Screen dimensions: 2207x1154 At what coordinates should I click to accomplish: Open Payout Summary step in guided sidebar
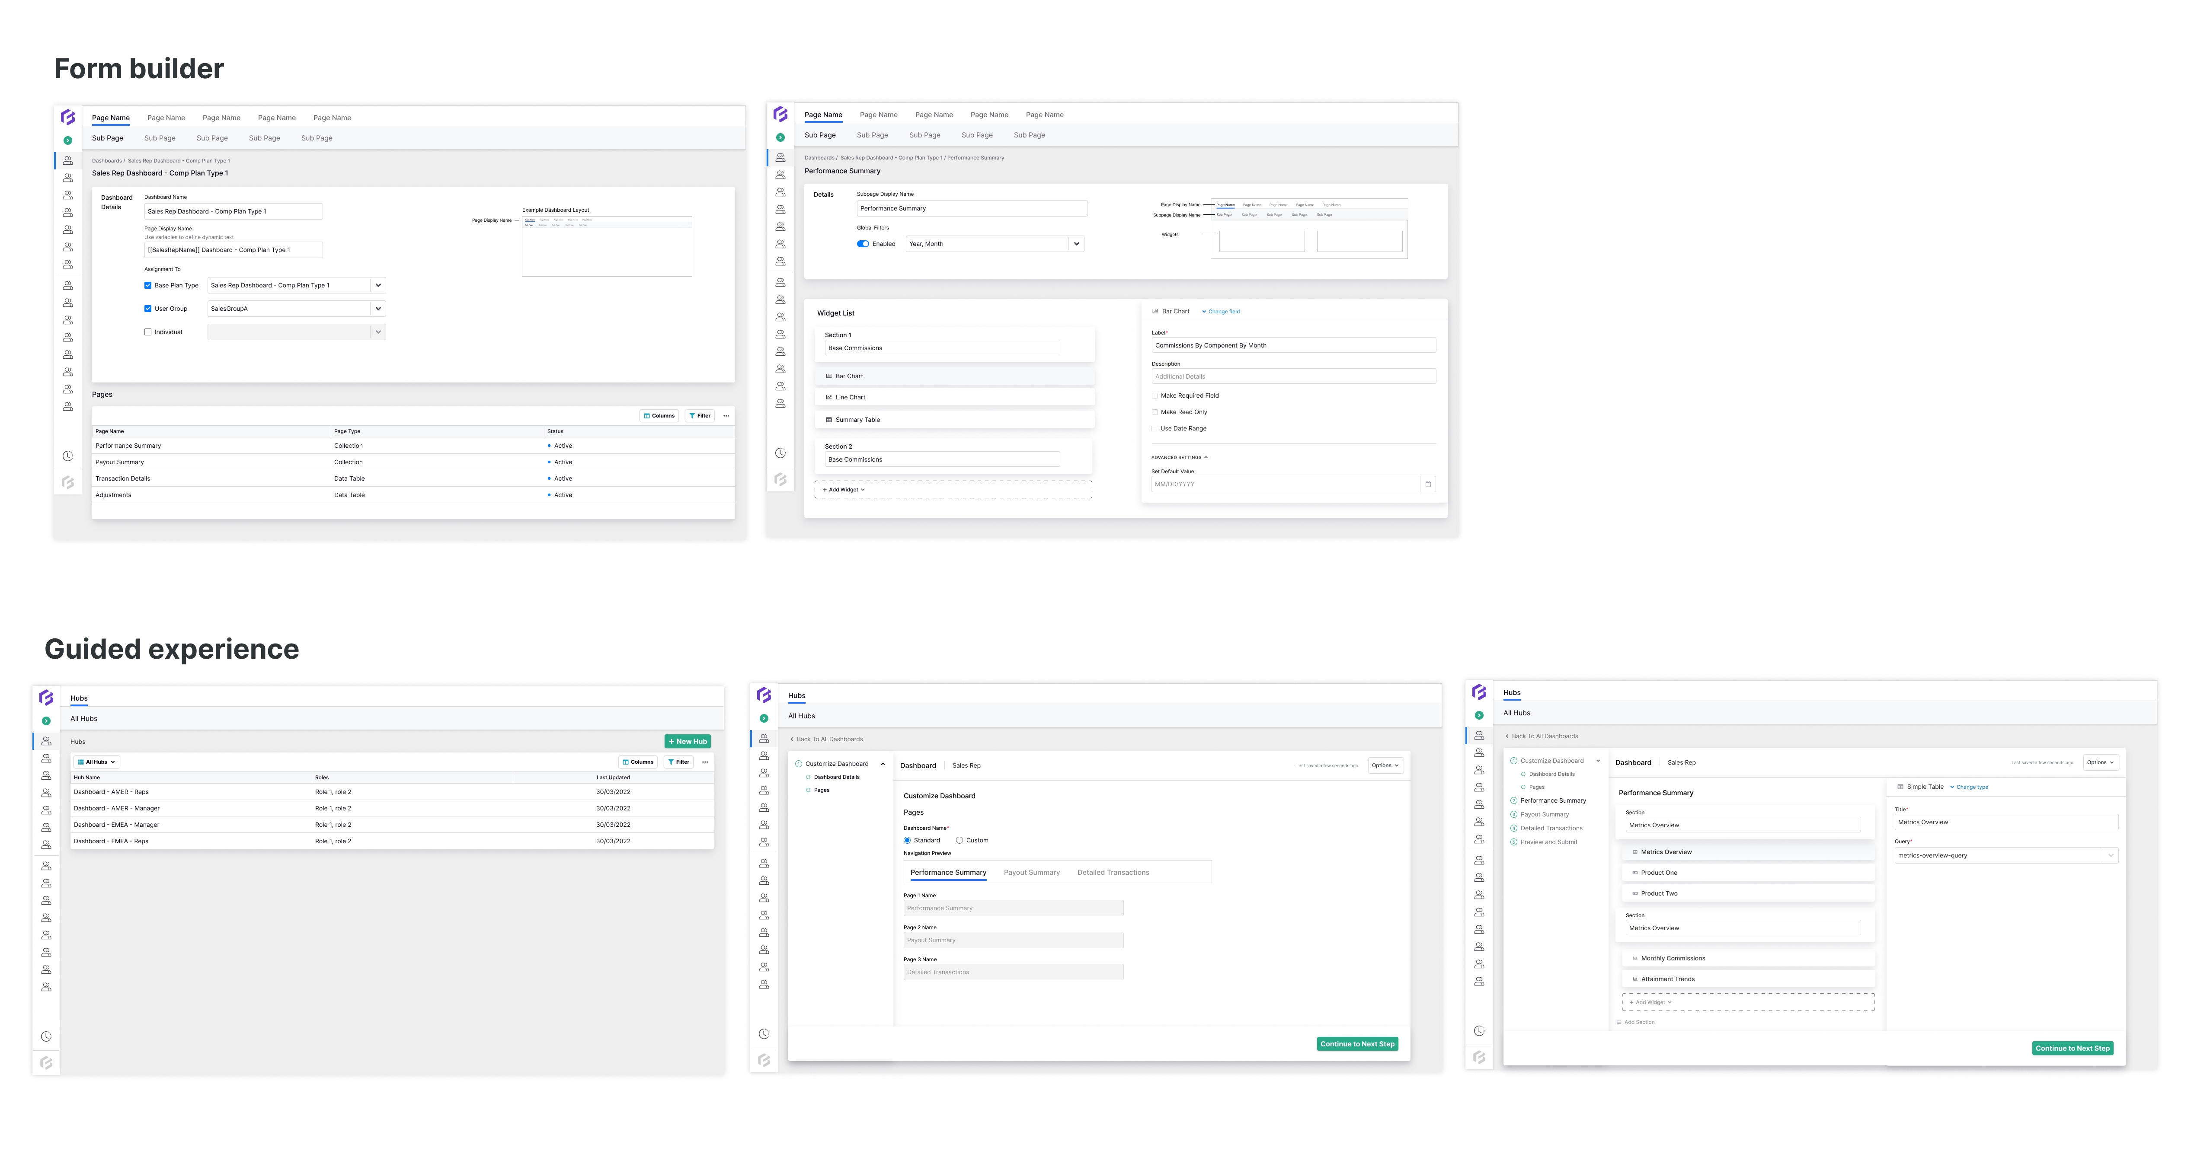(1544, 815)
